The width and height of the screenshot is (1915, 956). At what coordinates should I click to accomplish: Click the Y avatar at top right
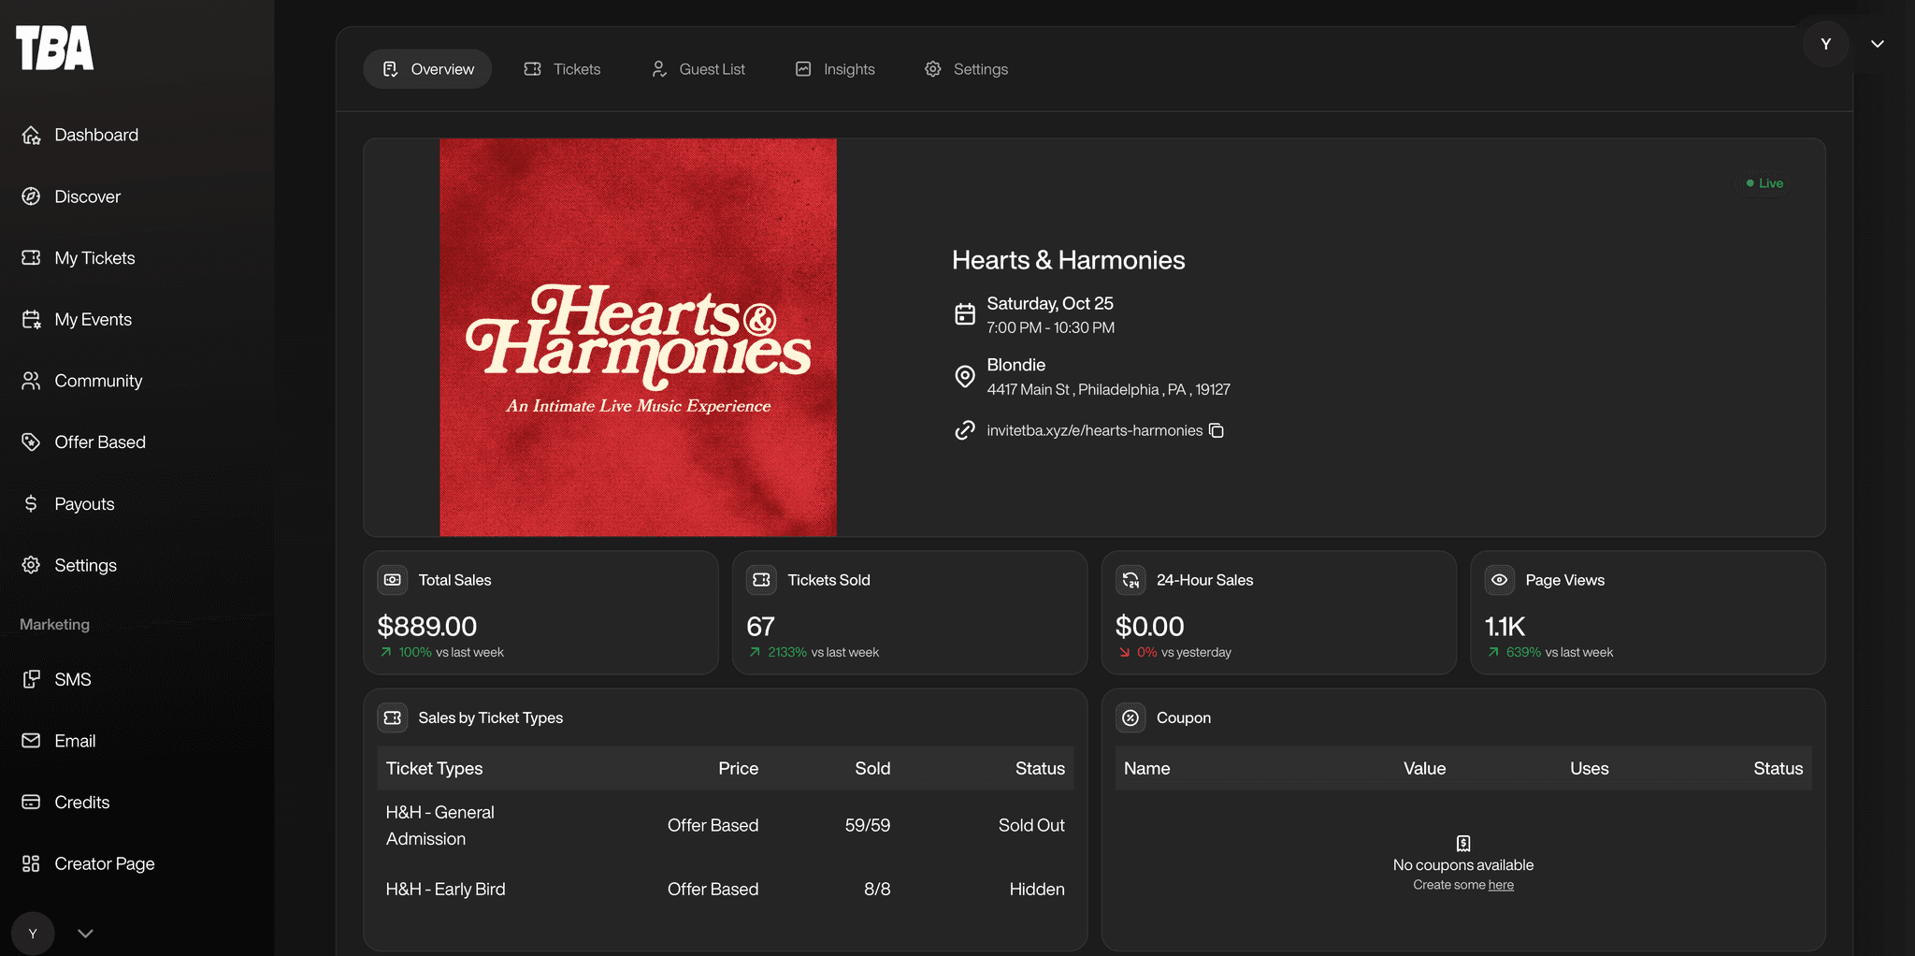click(x=1825, y=44)
